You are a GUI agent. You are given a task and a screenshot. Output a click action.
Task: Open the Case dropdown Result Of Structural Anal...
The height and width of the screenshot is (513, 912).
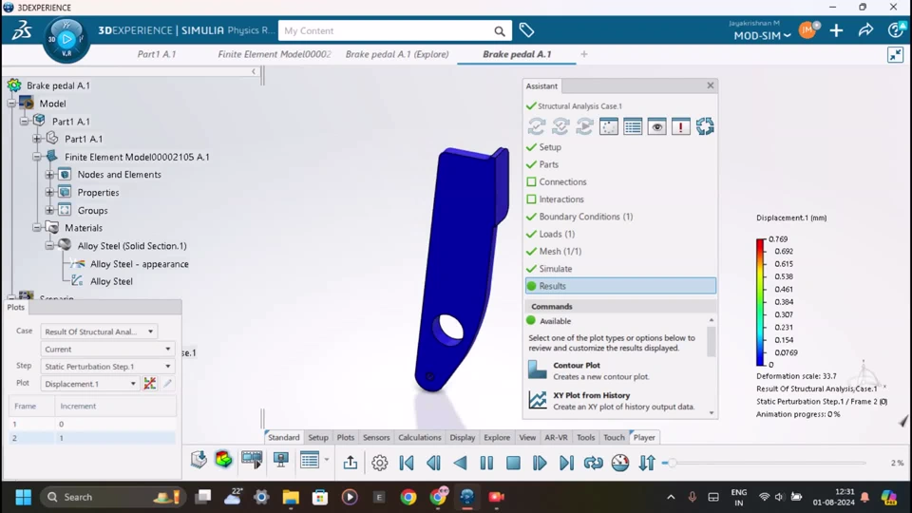(x=99, y=332)
